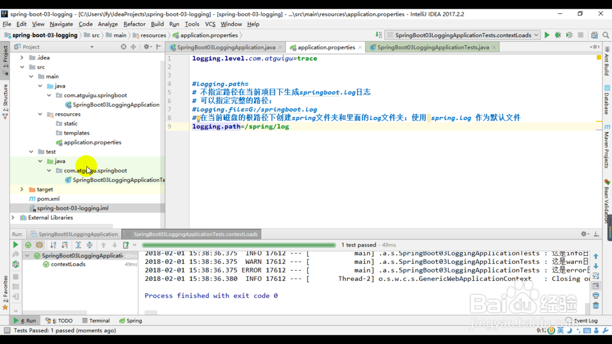The width and height of the screenshot is (612, 344).
Task: Print console output icon
Action: [x=595, y=296]
